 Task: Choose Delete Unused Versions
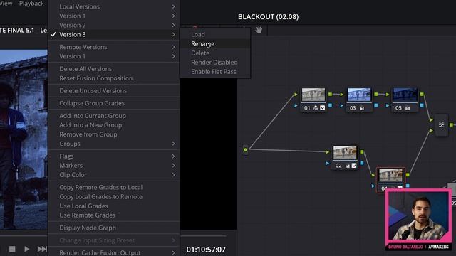114,90
